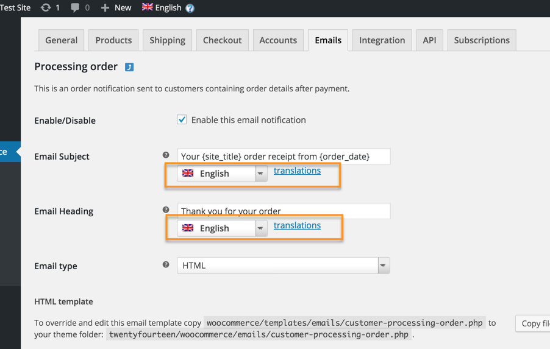Click the updates refresh icon in admin bar

46,7
